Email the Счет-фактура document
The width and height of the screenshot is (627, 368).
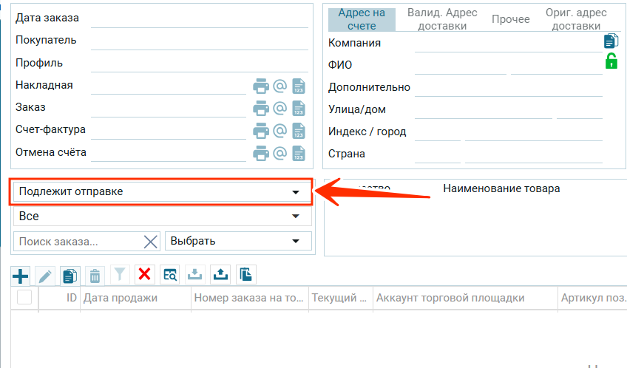(x=279, y=130)
